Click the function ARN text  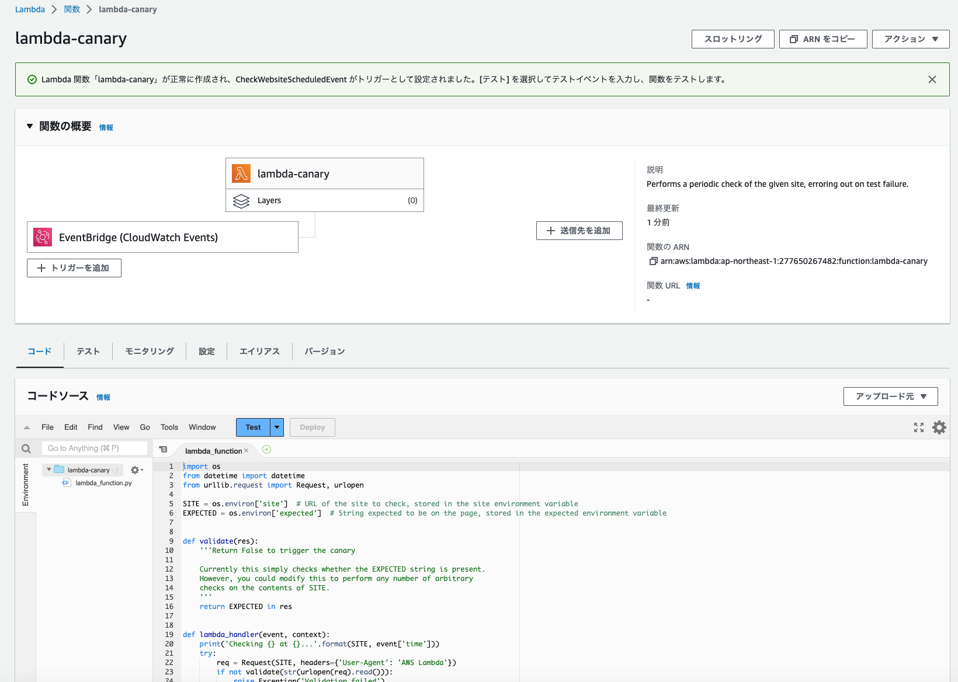(794, 261)
